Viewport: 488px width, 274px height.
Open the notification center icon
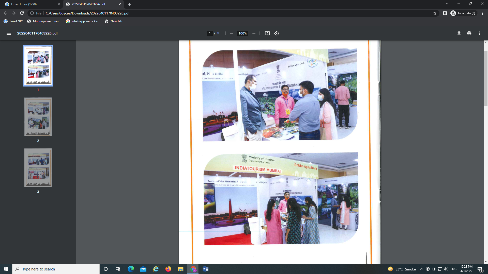[x=480, y=269]
